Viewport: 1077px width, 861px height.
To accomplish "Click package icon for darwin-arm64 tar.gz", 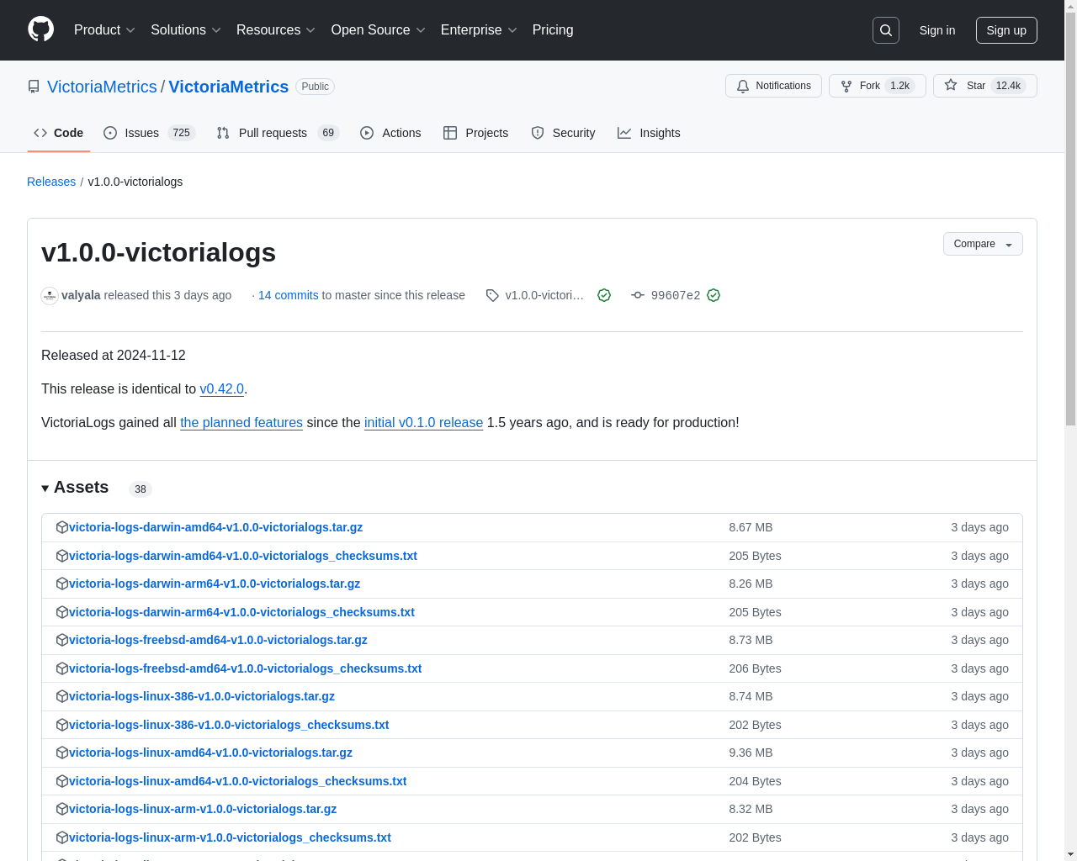I will pyautogui.click(x=62, y=584).
